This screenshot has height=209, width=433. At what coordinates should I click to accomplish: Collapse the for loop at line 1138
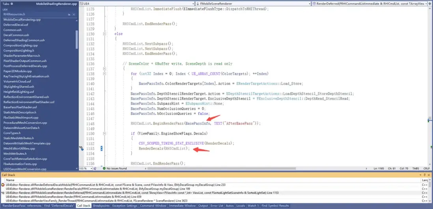click(105, 74)
